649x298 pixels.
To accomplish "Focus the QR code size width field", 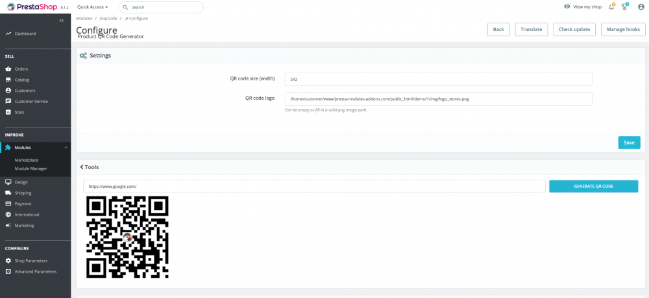I will pos(438,79).
